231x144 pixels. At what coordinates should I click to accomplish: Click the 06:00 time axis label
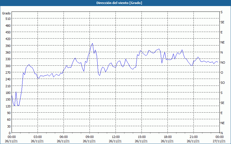64,137
